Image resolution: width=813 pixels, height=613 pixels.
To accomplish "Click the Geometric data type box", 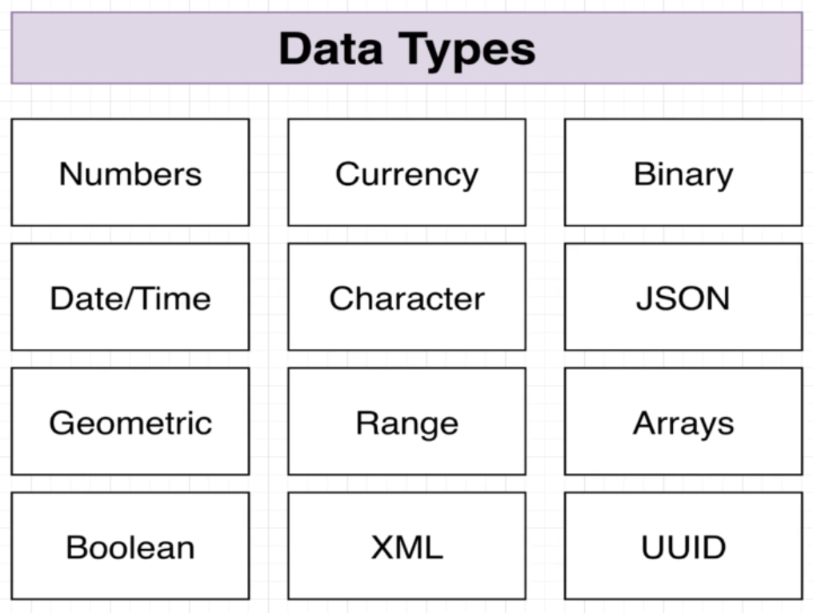I will pos(130,422).
